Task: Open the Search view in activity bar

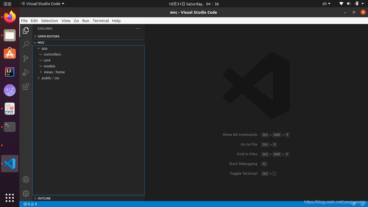Action: [x=26, y=44]
